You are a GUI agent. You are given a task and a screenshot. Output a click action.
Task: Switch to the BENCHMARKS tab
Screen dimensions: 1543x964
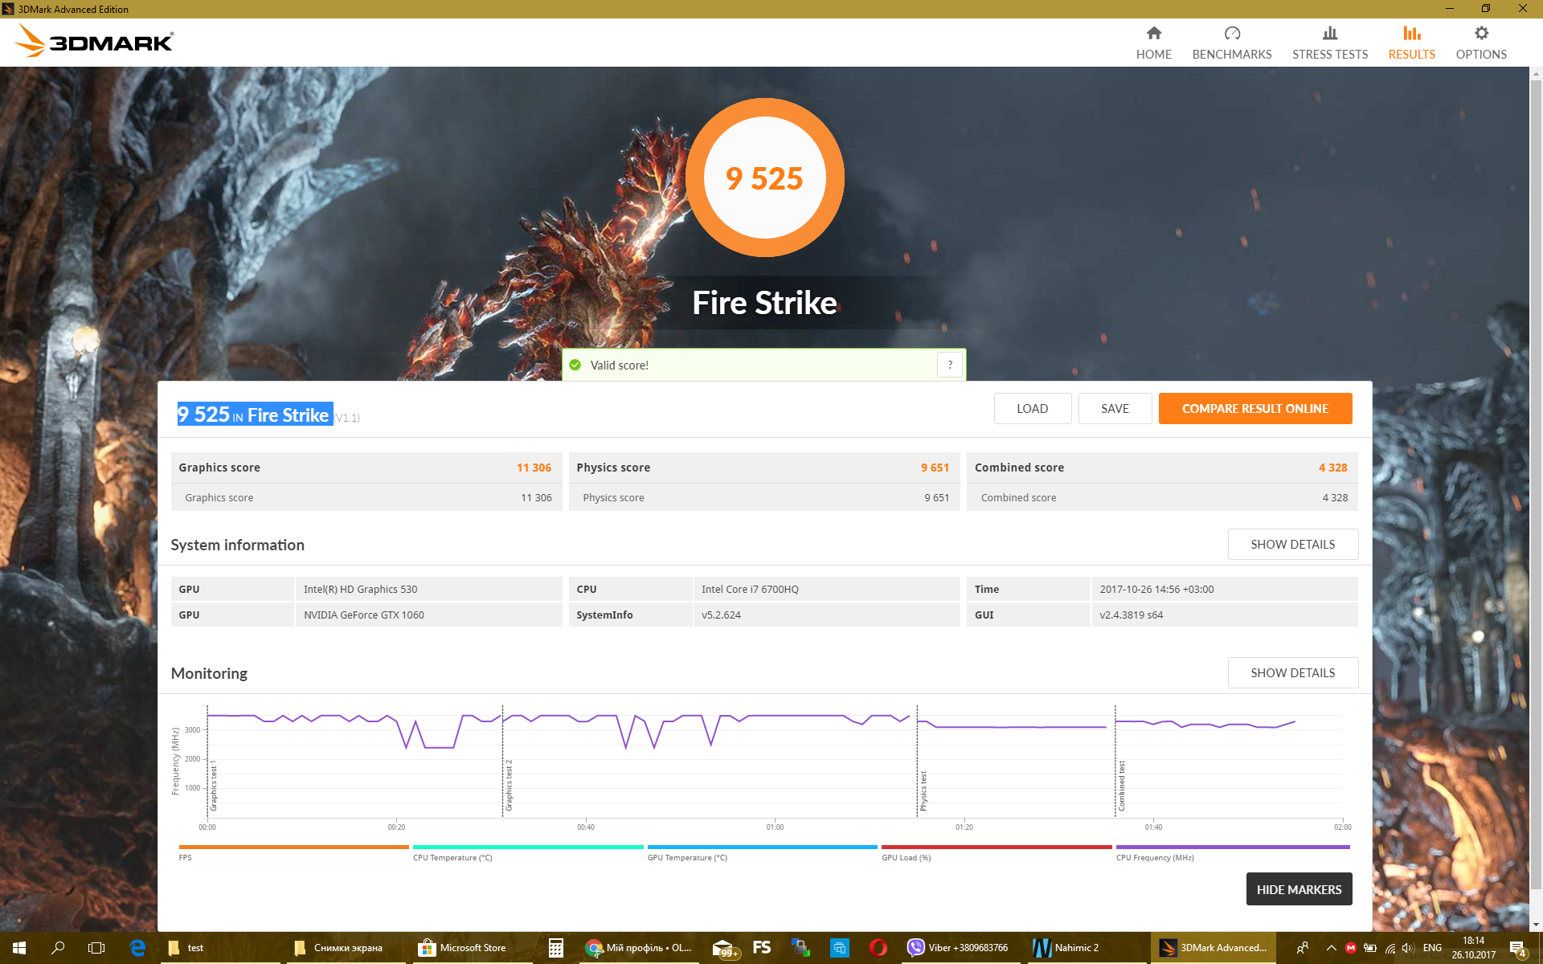(x=1231, y=43)
